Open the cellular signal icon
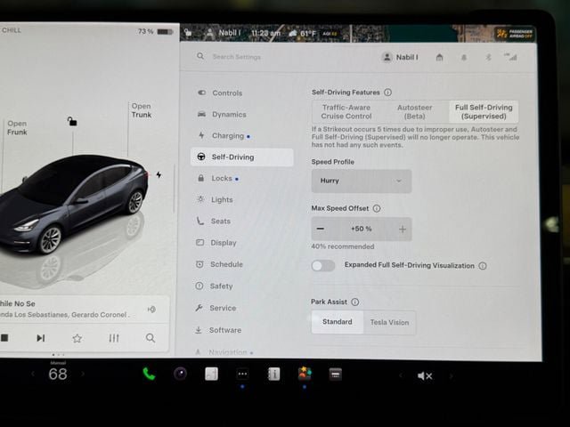 (510, 57)
